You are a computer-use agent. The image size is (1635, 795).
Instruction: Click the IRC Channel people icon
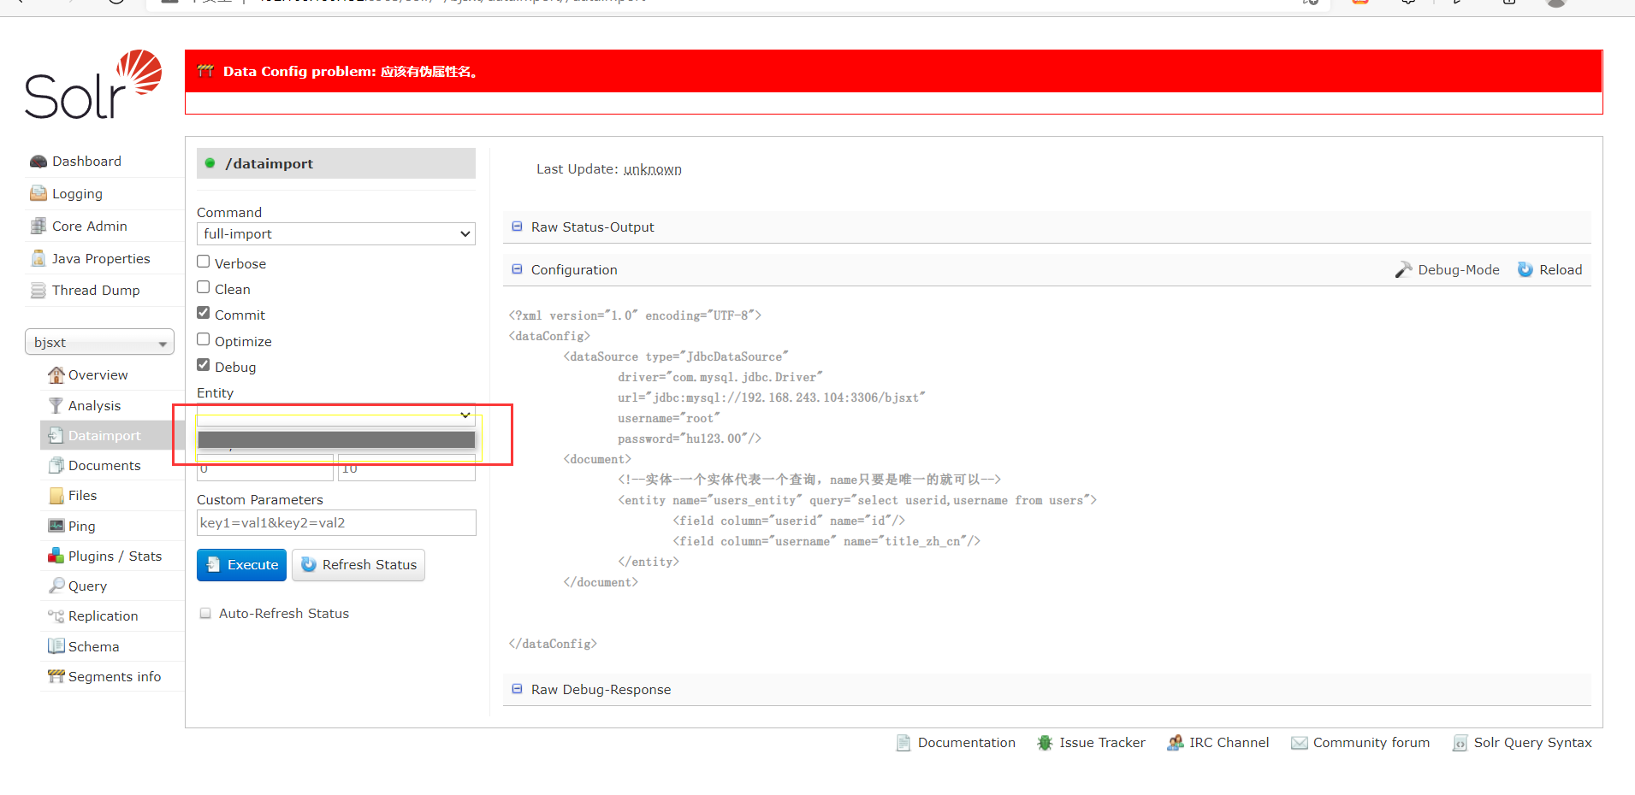pyautogui.click(x=1175, y=743)
